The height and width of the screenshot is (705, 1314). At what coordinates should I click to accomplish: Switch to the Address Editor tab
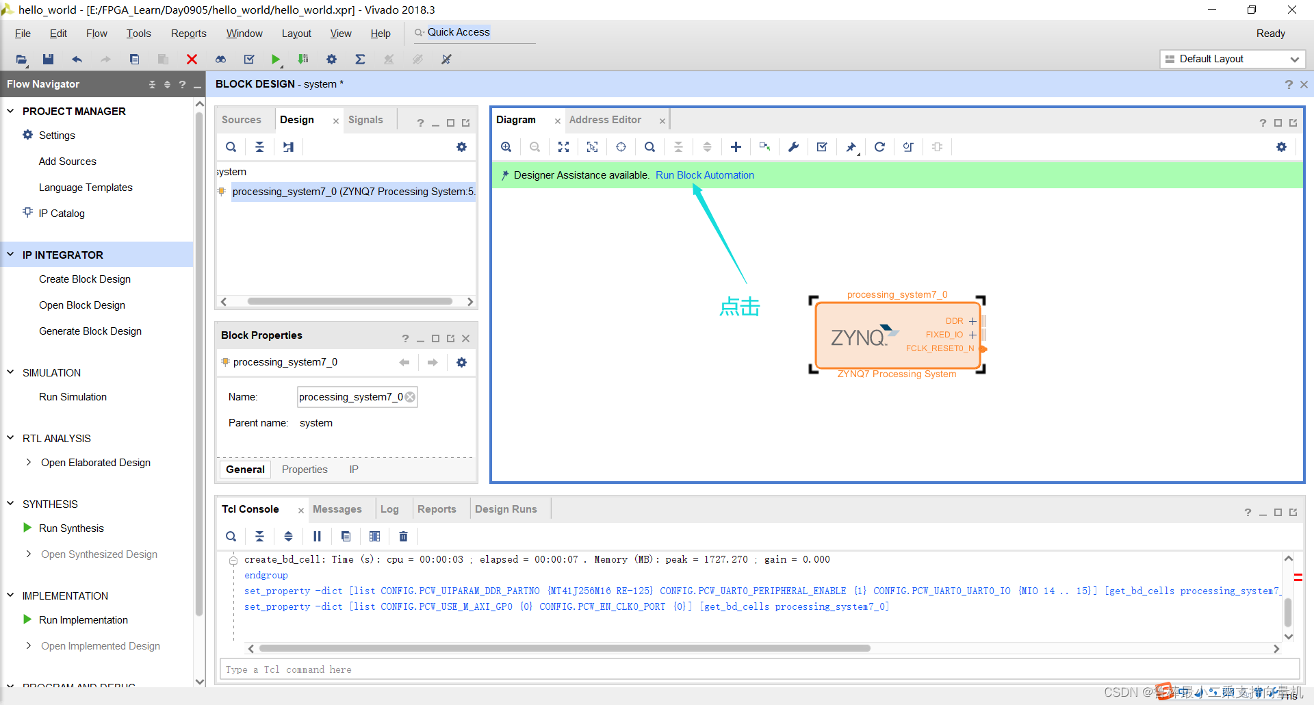[x=605, y=120]
